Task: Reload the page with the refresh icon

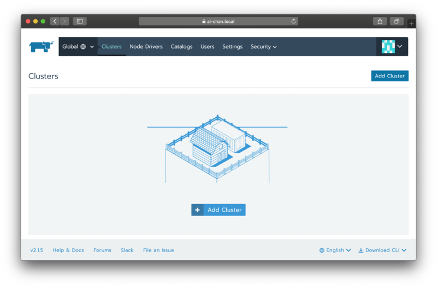Action: pos(294,21)
